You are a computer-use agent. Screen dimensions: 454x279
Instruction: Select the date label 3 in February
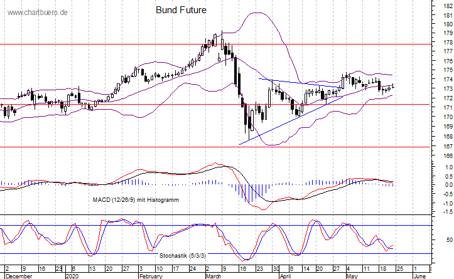(141, 269)
